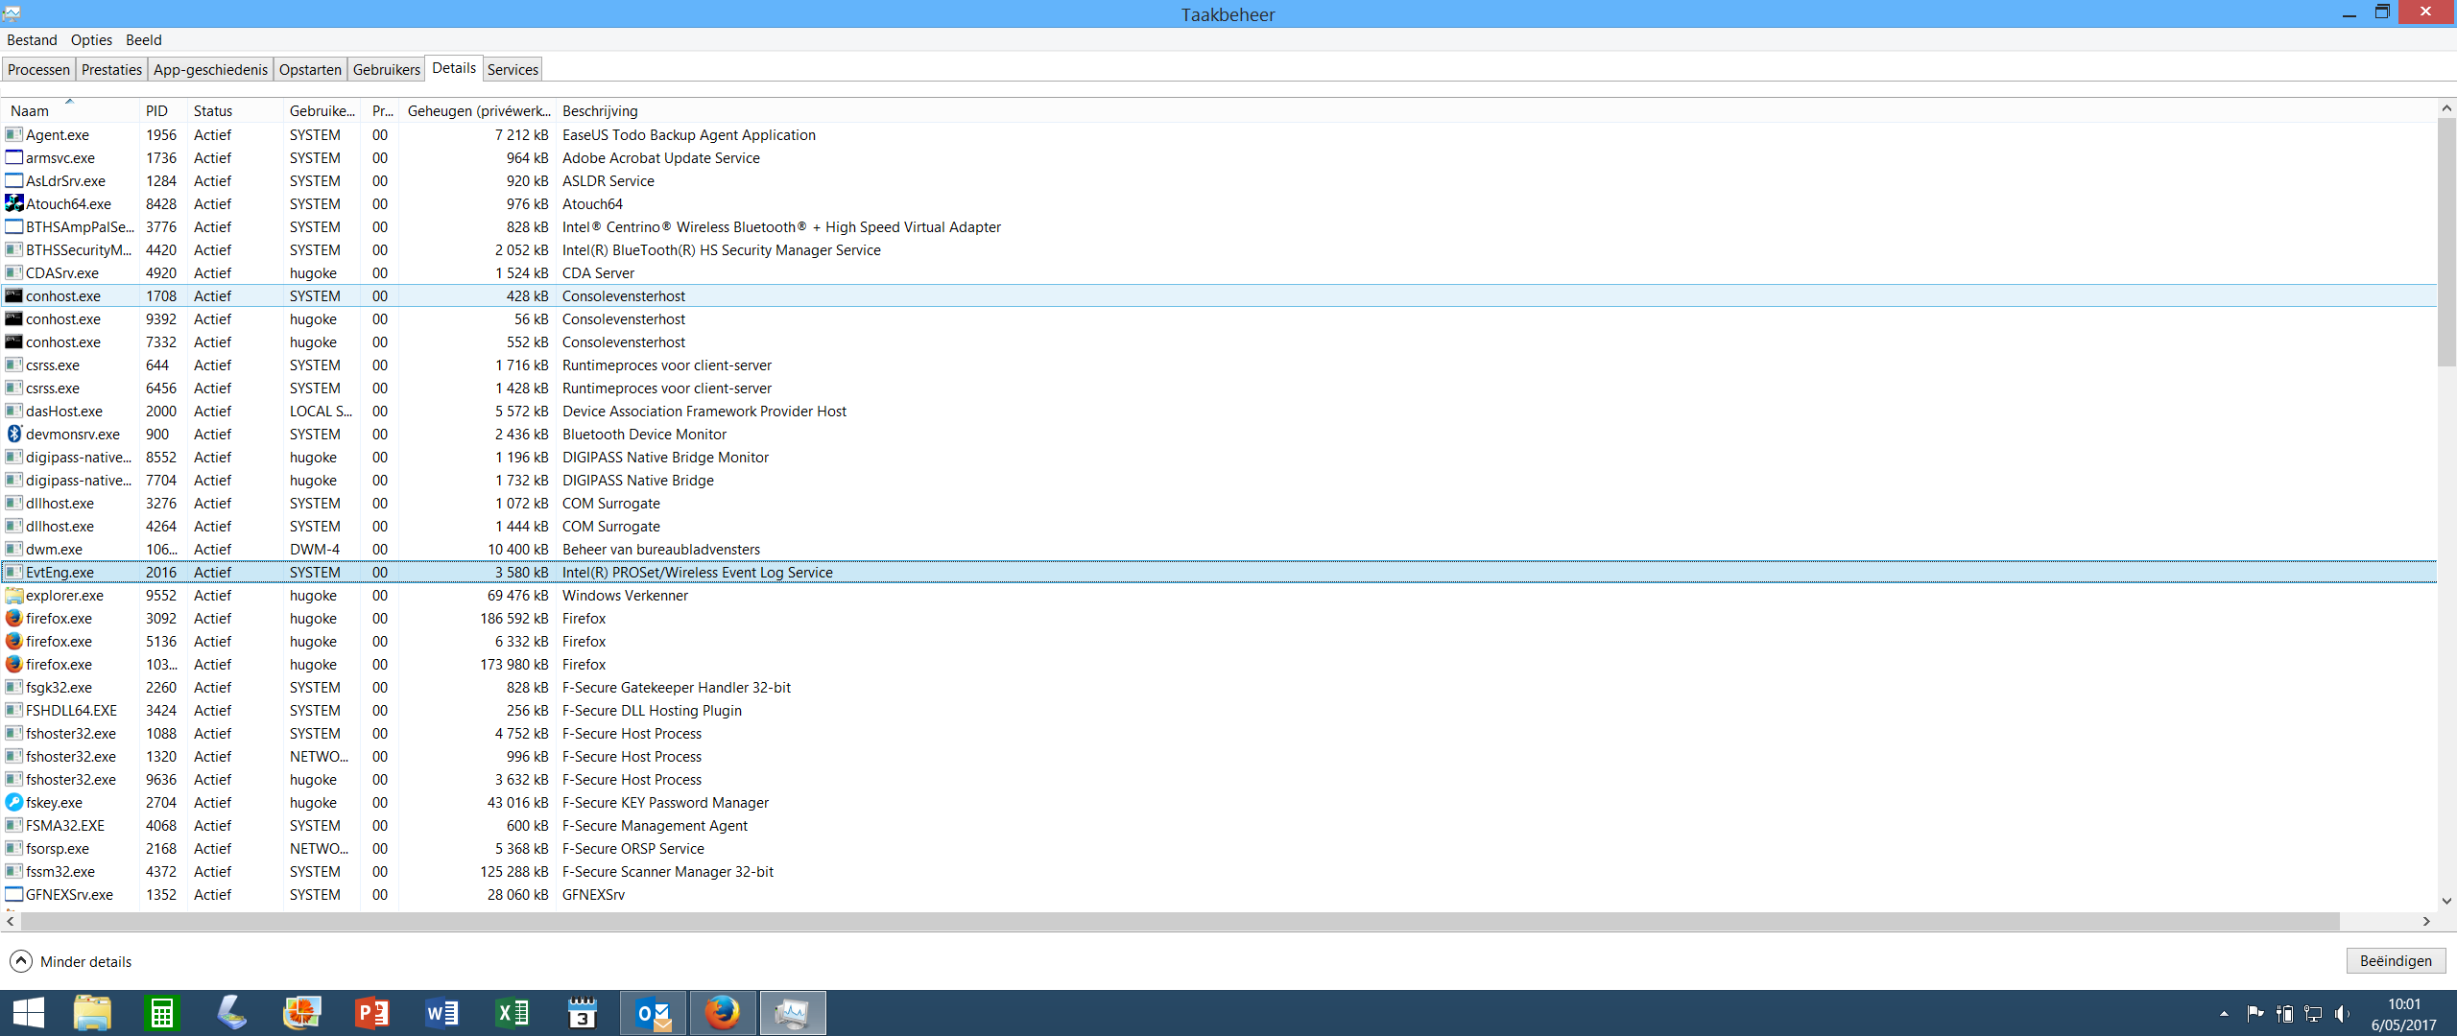
Task: Switch to the Processen tab
Action: point(38,69)
